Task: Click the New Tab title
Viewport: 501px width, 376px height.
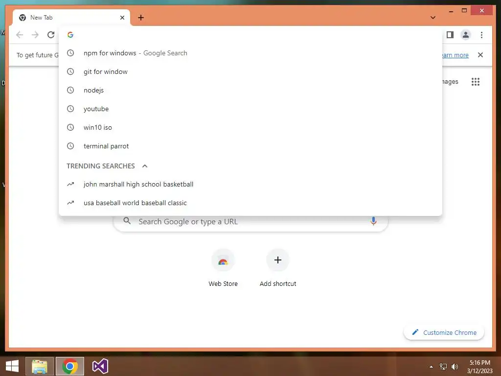Action: click(41, 18)
